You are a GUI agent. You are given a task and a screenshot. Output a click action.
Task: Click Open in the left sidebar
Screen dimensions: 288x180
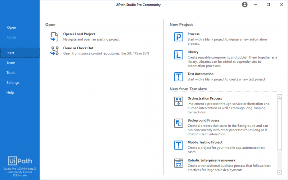[x=12, y=27]
